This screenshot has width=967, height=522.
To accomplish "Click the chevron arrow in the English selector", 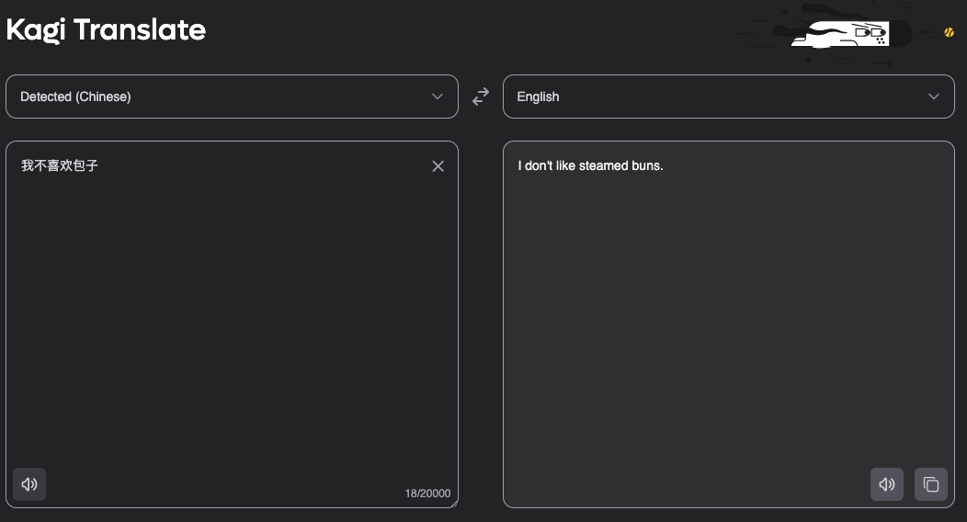I will click(934, 96).
